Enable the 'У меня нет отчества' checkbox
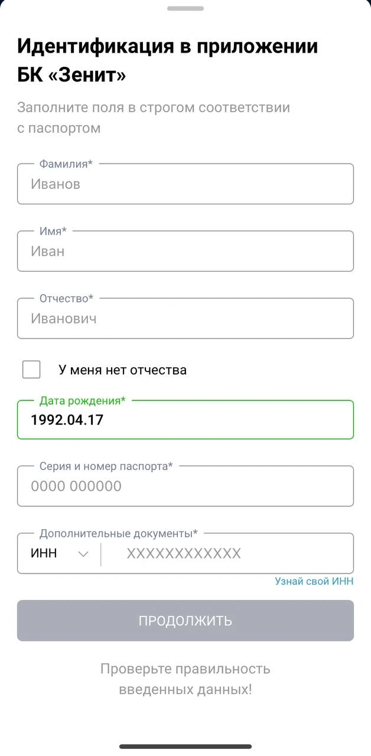Screen dimensions: 371x756 31,369
